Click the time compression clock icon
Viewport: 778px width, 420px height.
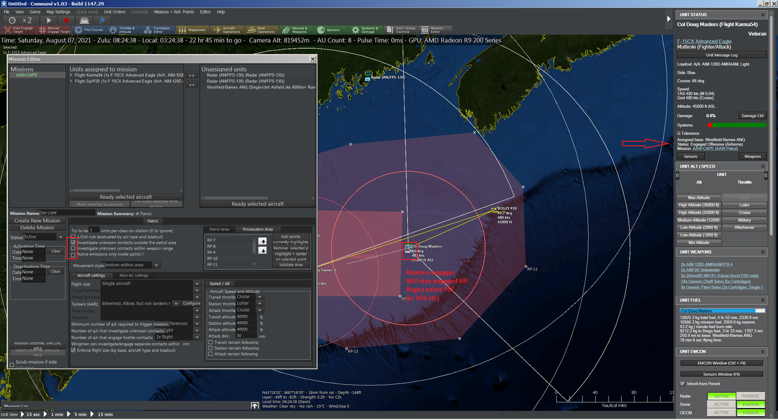tap(12, 20)
